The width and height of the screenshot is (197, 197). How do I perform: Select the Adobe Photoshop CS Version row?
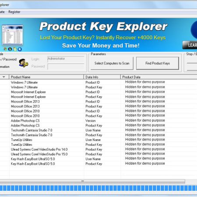point(98,121)
